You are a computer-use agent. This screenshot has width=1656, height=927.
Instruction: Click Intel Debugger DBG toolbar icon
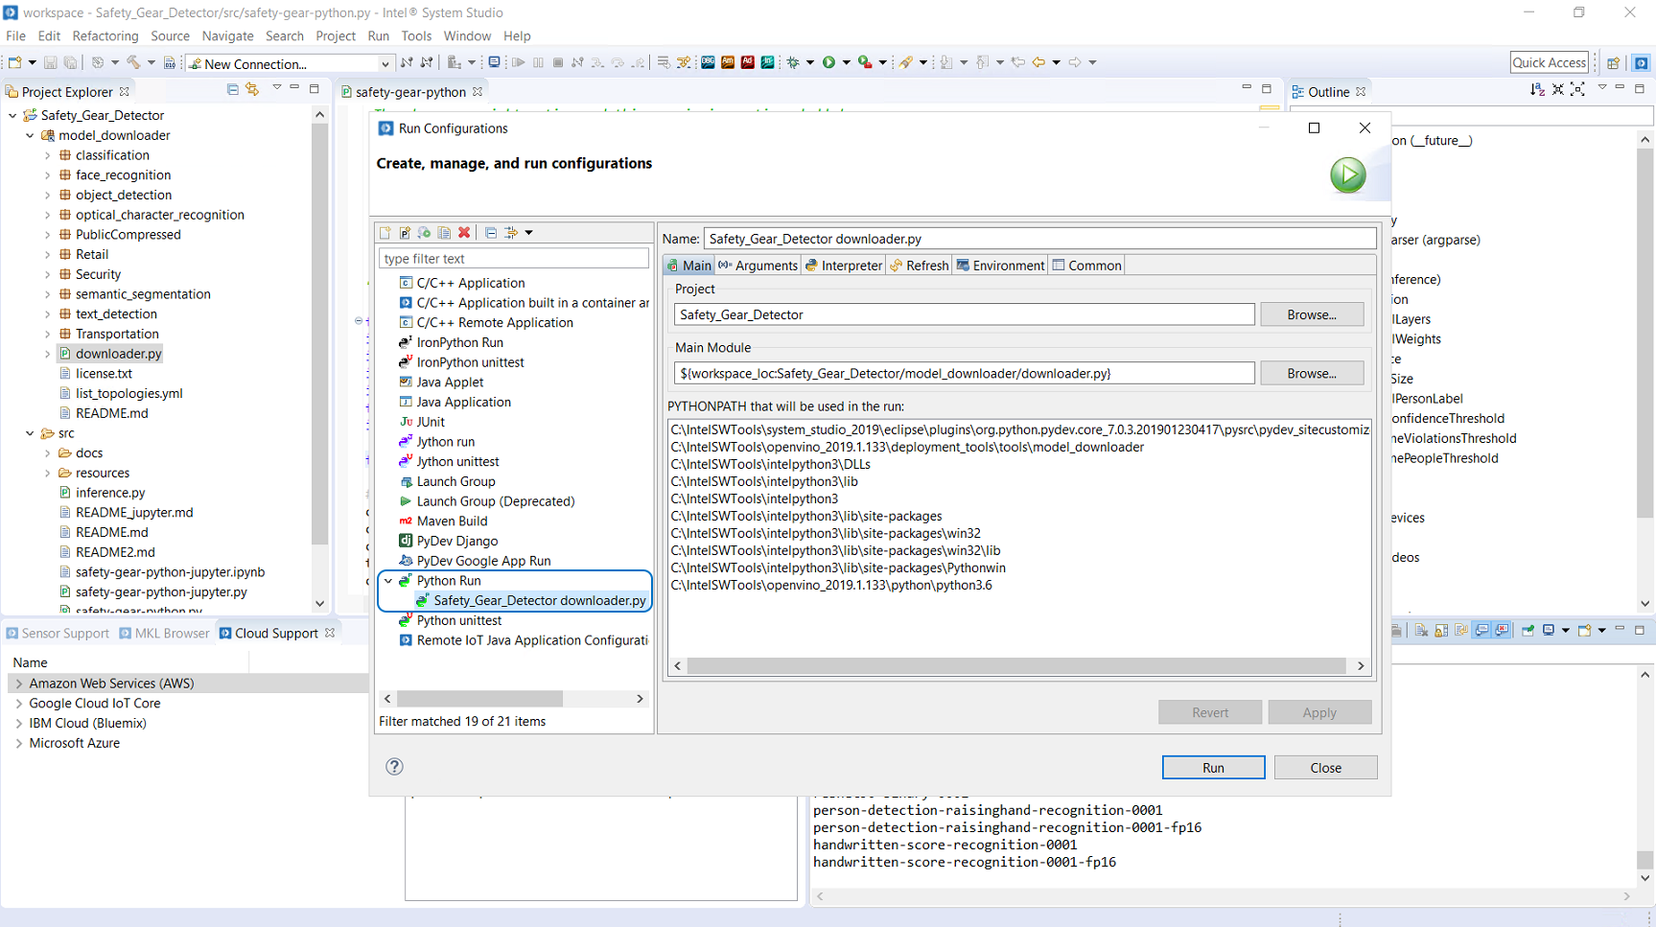click(x=708, y=63)
